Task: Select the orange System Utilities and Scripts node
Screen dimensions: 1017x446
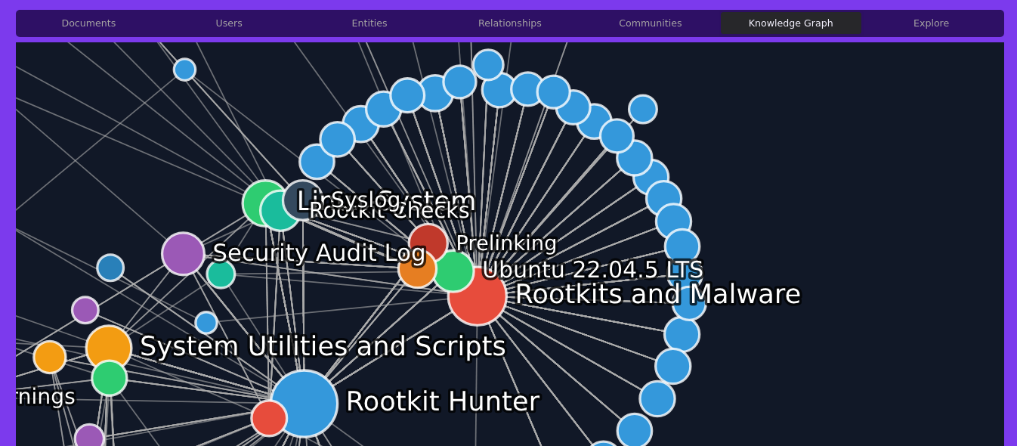Action: click(109, 348)
